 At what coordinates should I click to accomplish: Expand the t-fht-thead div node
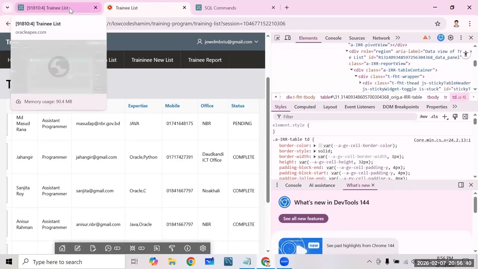click(360, 83)
